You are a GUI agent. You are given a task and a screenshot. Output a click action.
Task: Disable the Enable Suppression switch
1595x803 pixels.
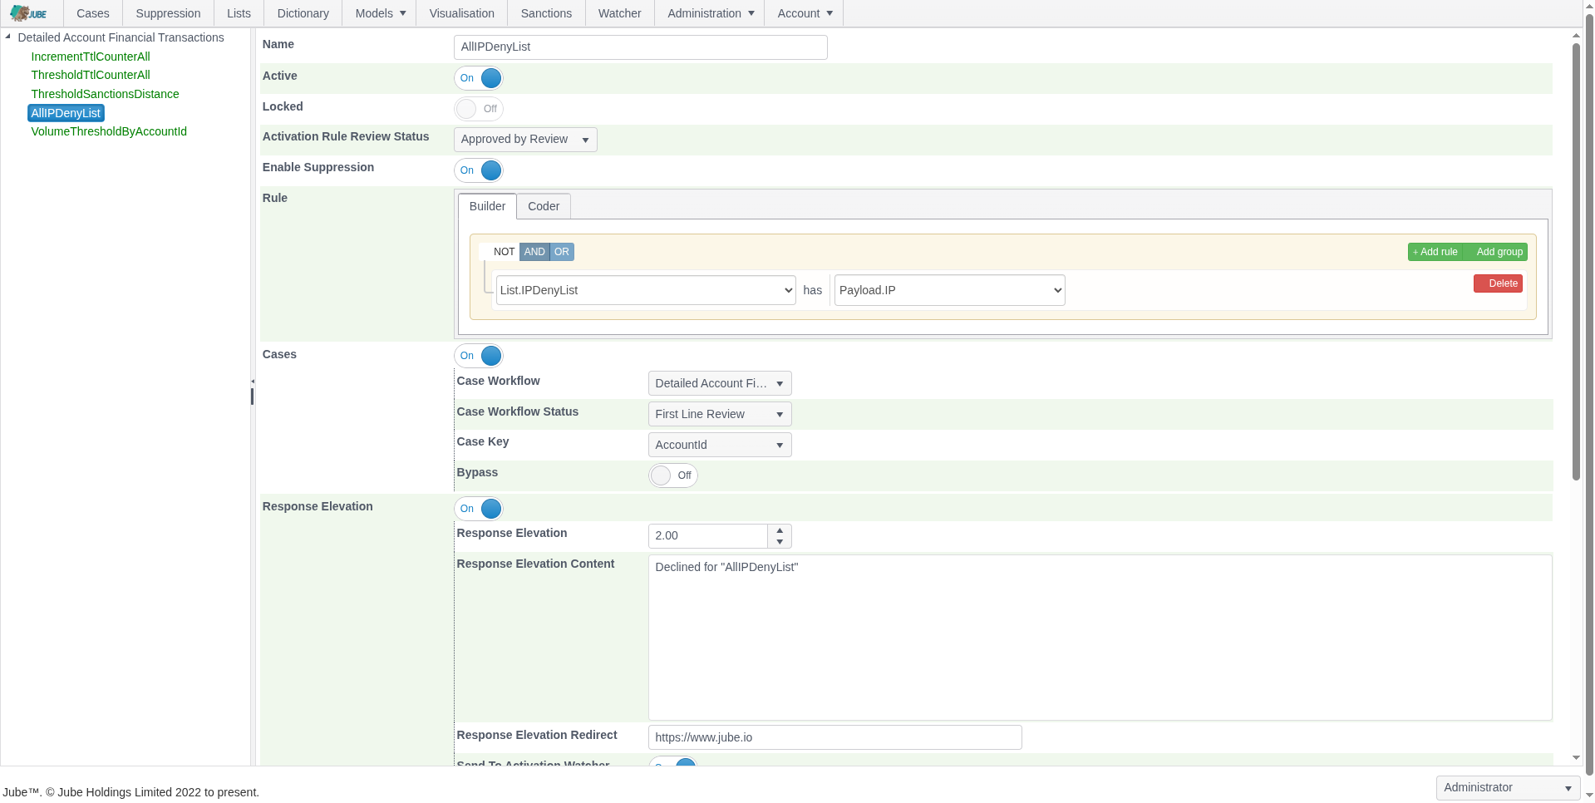point(479,170)
